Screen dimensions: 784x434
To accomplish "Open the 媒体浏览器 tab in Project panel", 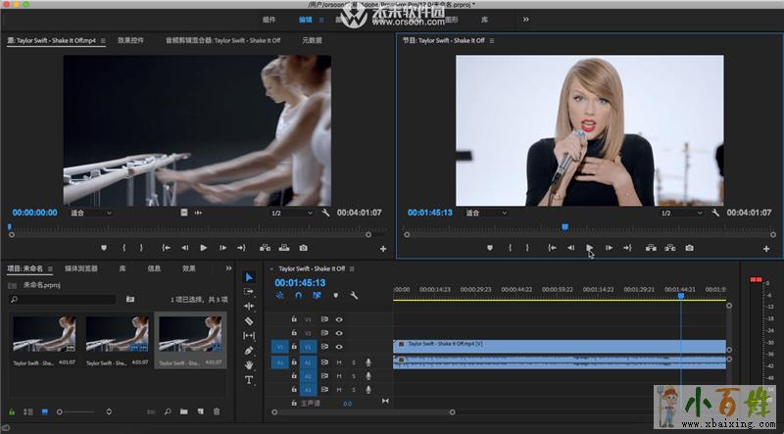I will (81, 267).
